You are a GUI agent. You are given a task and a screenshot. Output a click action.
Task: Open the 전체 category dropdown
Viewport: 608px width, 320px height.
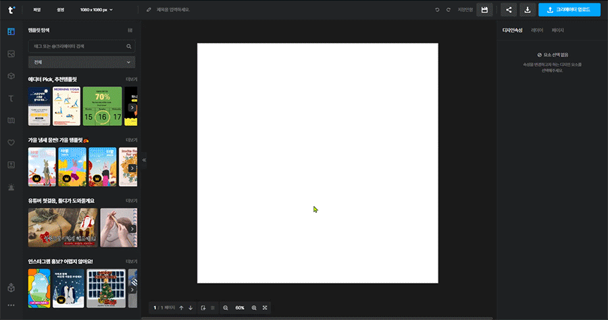[x=81, y=62]
